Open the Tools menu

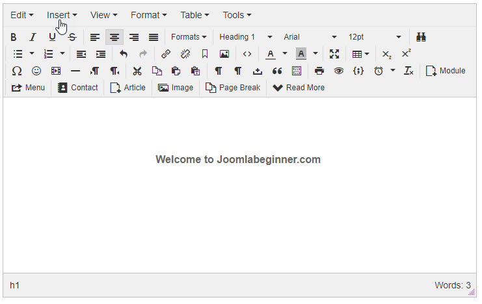click(237, 15)
